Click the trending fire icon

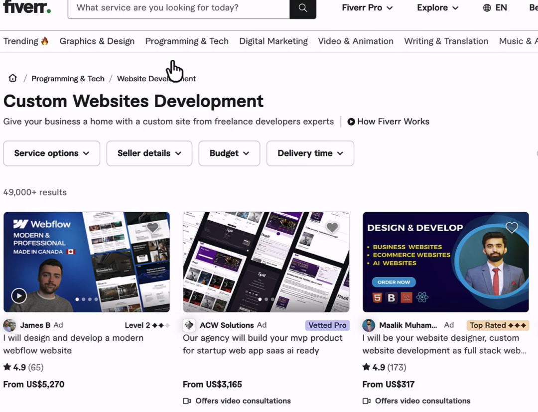tap(45, 41)
